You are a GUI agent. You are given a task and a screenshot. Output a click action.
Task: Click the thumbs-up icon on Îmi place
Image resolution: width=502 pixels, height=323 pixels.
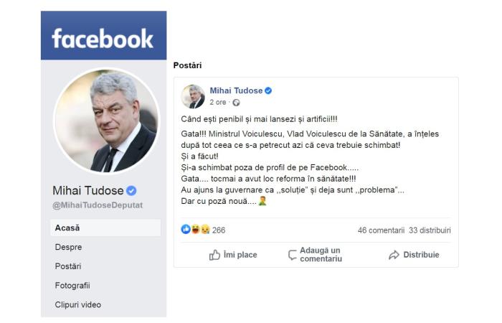(x=214, y=255)
